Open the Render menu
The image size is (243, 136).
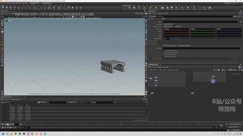point(9,3)
